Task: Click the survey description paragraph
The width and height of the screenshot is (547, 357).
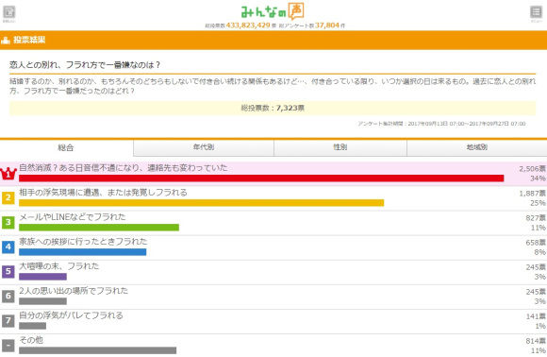Action: coord(273,86)
